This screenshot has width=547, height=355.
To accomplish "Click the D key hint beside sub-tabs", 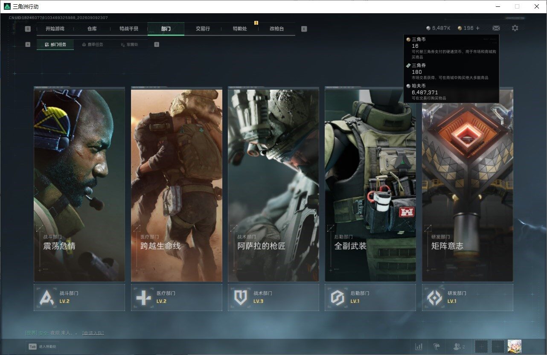I will (x=157, y=44).
